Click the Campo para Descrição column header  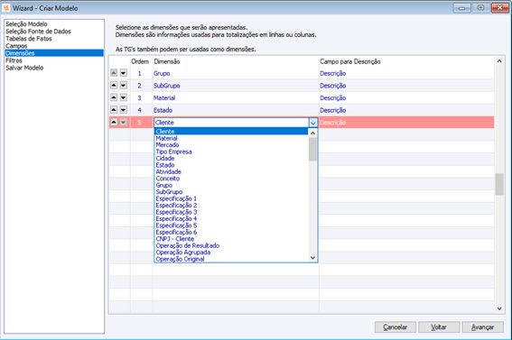click(x=406, y=61)
